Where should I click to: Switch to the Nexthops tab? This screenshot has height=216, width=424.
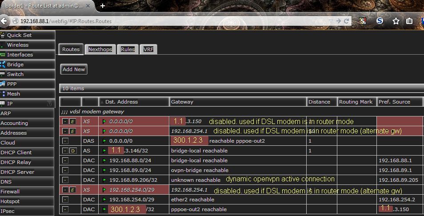(x=100, y=49)
